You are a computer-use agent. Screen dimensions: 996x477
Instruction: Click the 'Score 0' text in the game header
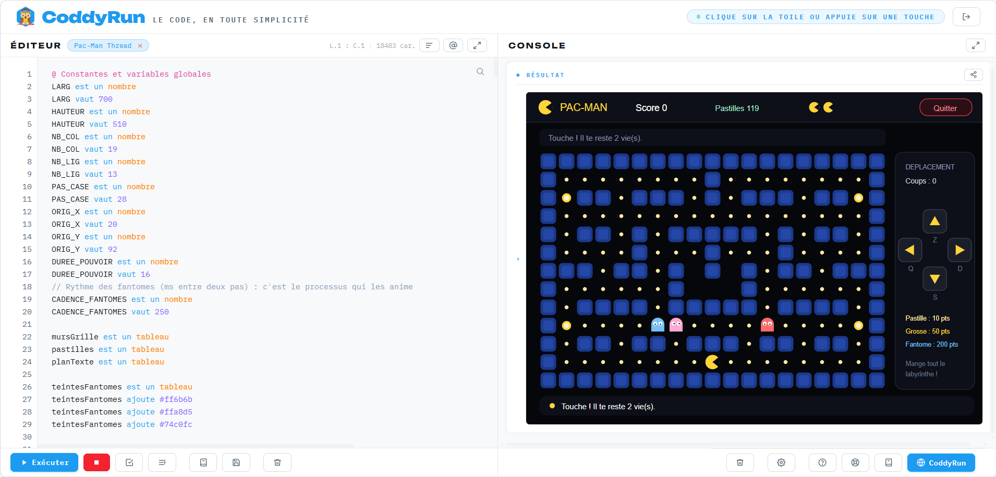[x=651, y=108]
